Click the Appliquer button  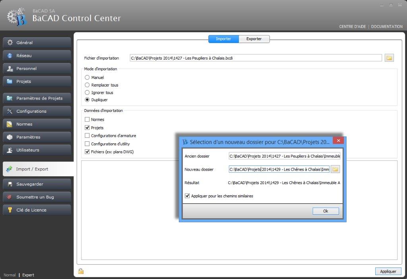tap(388, 271)
